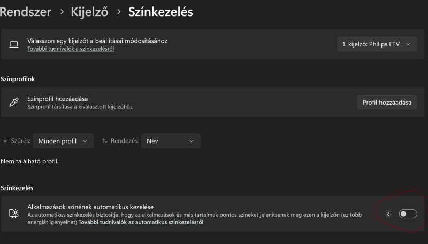This screenshot has width=428, height=244.
Task: Click the Profil hozzáadása button
Action: tap(387, 103)
